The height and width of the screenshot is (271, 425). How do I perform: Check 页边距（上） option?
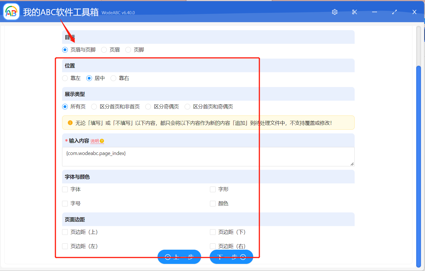click(x=65, y=232)
